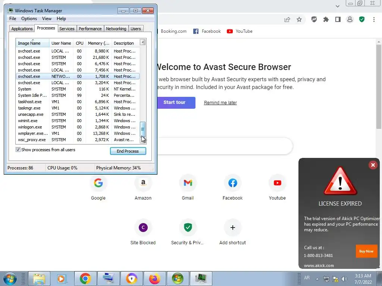Open the green Avast shield security icon
The width and height of the screenshot is (382, 286).
[362, 19]
